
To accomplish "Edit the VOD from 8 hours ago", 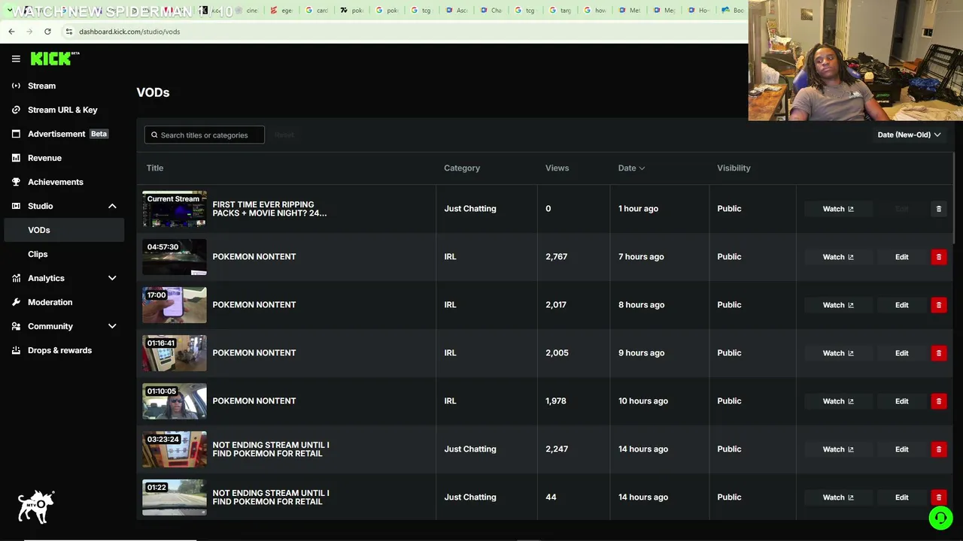I will coord(901,305).
